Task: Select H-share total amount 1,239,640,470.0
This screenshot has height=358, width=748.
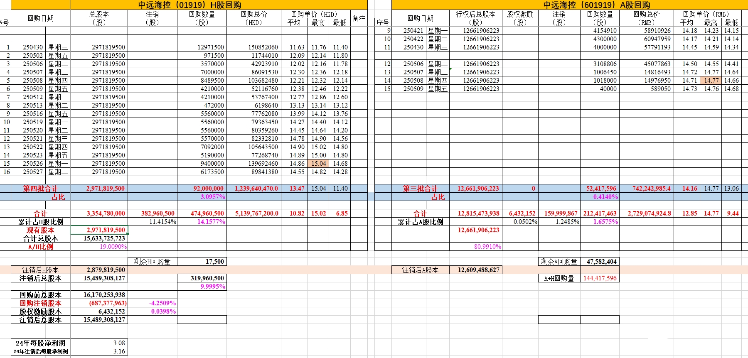Action: 254,189
